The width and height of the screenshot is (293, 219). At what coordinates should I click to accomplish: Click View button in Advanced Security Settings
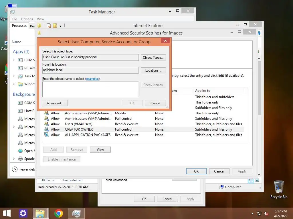100,149
